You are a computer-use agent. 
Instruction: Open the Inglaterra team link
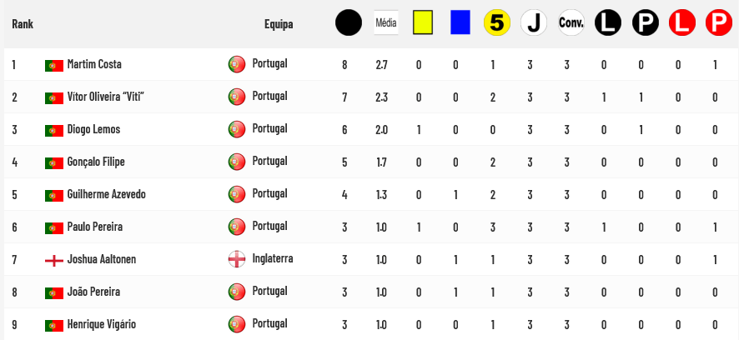point(273,258)
